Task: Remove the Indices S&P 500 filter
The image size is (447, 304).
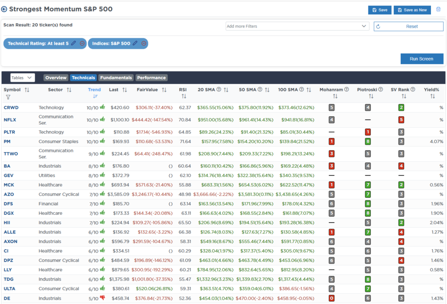Action: click(x=144, y=44)
